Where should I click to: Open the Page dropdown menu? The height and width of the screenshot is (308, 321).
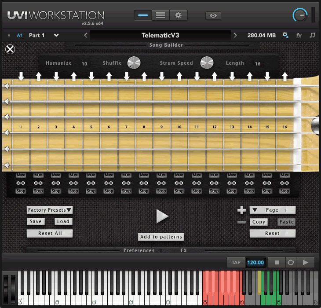point(272,210)
